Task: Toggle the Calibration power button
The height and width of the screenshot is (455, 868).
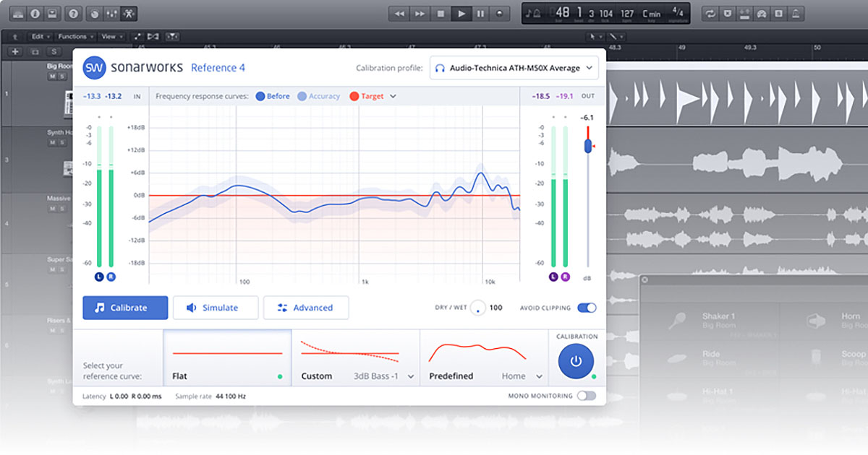Action: 576,361
